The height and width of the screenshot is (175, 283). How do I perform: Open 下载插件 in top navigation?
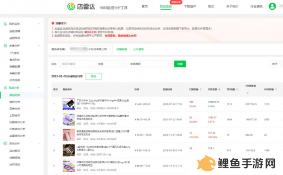point(190,7)
